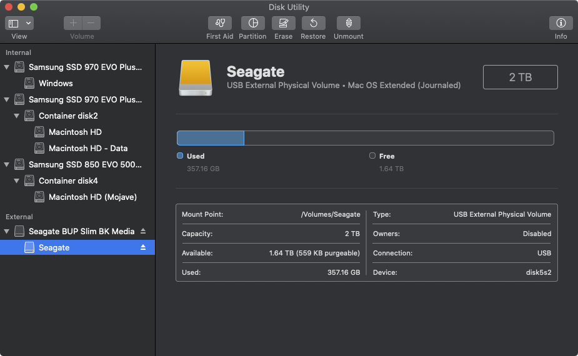
Task: Click the First Aid toolbar icon
Action: [220, 23]
